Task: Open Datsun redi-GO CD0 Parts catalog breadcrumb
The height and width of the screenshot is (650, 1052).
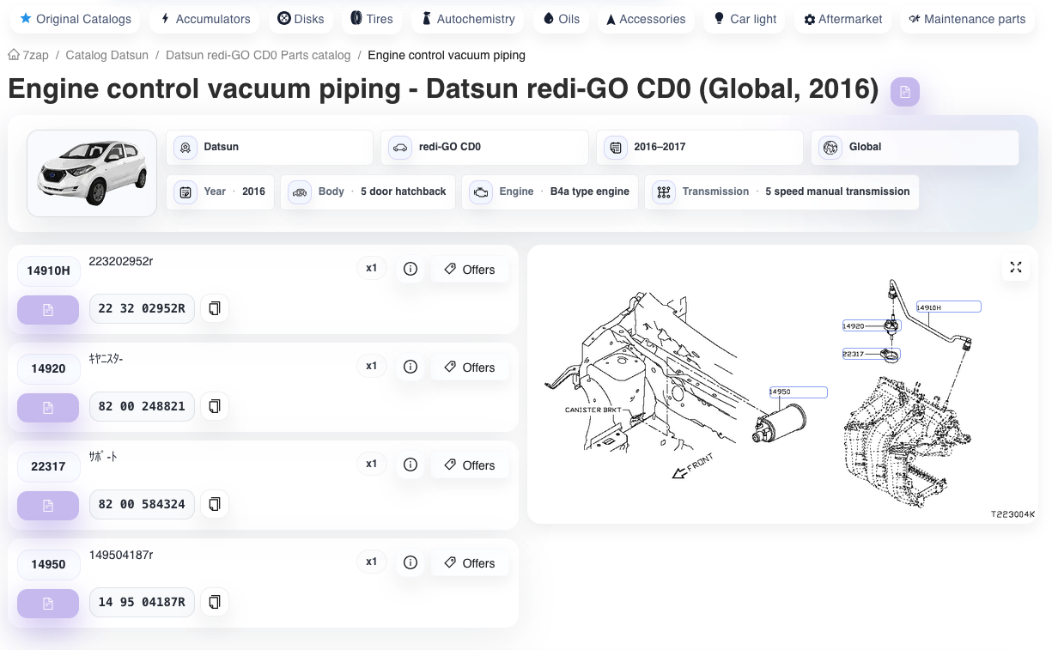Action: pyautogui.click(x=258, y=55)
